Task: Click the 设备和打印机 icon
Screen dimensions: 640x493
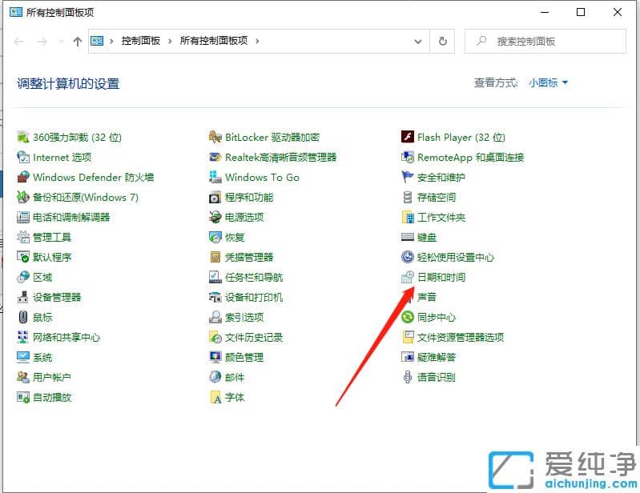Action: click(x=215, y=298)
